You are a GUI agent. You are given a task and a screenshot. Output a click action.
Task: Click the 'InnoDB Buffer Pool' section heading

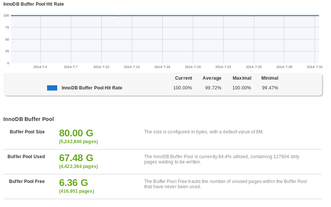(x=29, y=119)
